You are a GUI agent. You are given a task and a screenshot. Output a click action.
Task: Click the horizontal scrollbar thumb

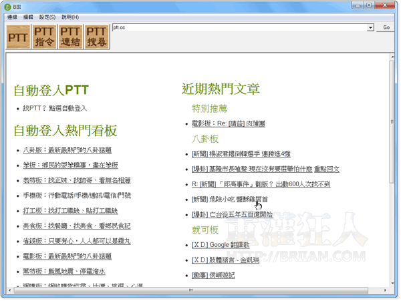tap(191, 290)
